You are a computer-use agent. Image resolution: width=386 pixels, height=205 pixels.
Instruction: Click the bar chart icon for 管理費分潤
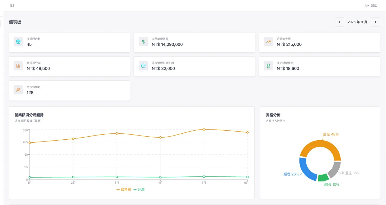click(x=18, y=66)
